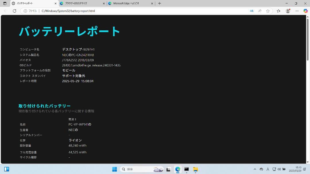Click the battery status tray icon
310x174 pixels.
[x=284, y=169]
